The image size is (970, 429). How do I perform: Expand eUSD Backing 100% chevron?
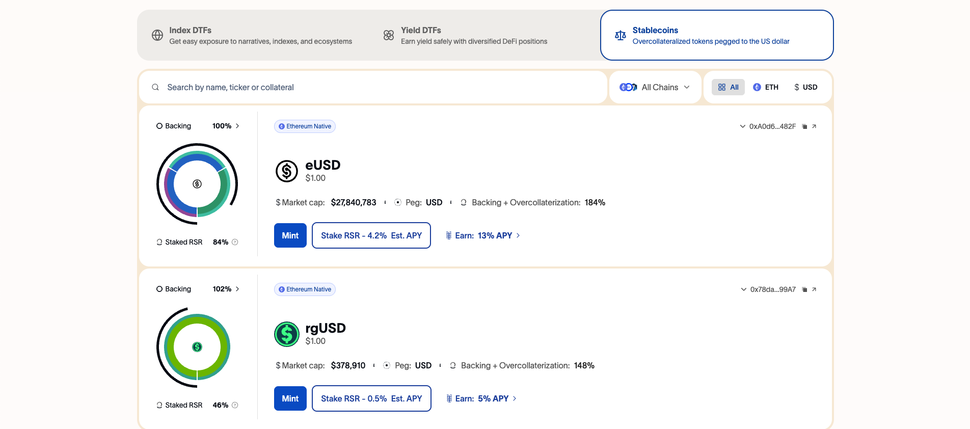237,126
